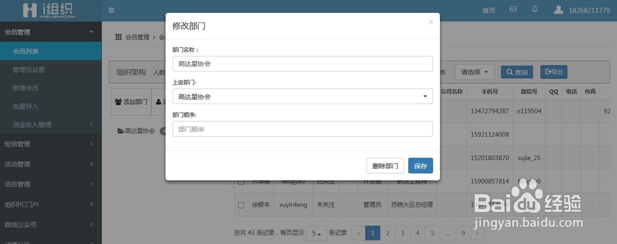Screen dimensions: 617x244
Task: Click the 苏皖大区总经理 cell
Action: pos(412,205)
